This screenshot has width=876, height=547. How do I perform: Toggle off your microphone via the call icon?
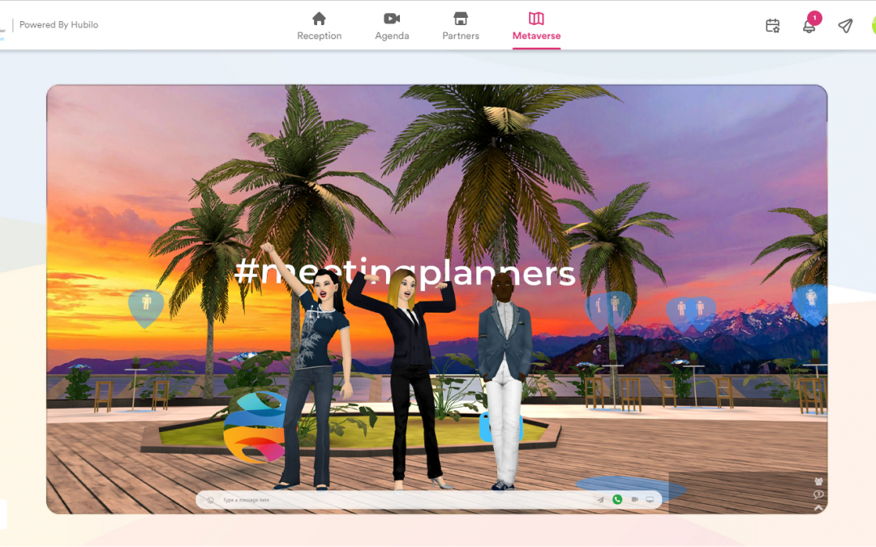click(617, 499)
